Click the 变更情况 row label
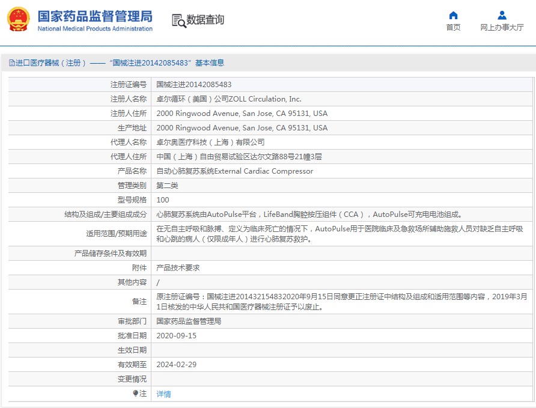Image resolution: width=536 pixels, height=408 pixels. coord(132,379)
